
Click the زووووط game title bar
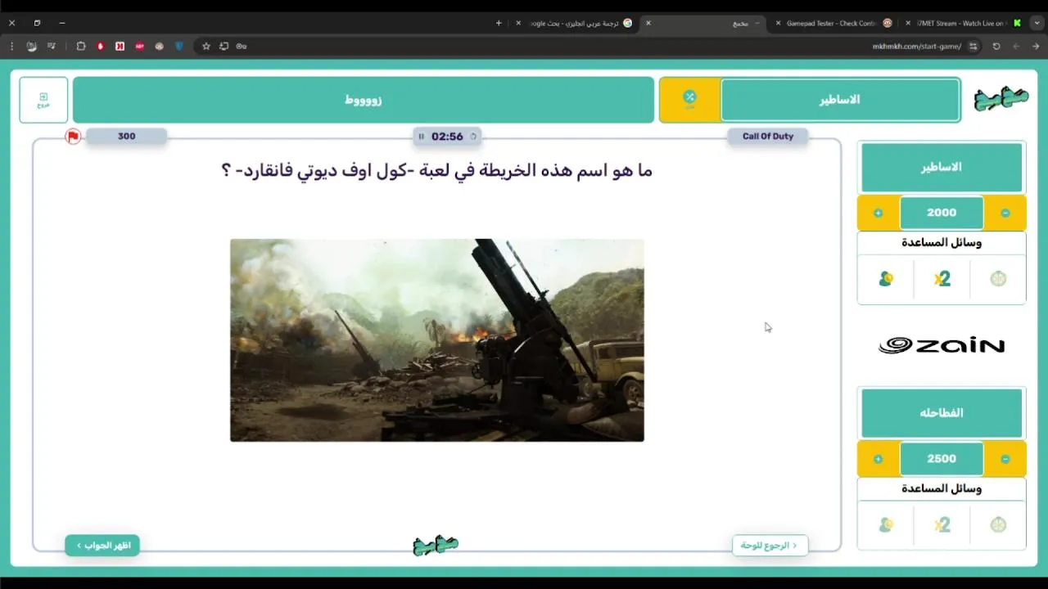click(x=364, y=100)
